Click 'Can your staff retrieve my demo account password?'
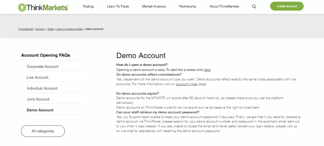The height and width of the screenshot is (146, 324). 158,112
